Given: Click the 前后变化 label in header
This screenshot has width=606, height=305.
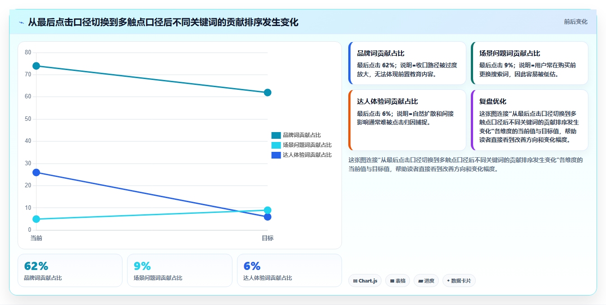Looking at the screenshot, I should (x=575, y=22).
